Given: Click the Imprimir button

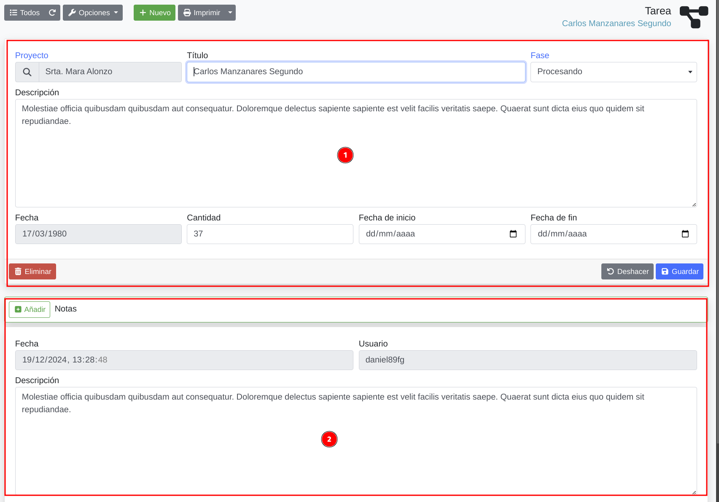Looking at the screenshot, I should coord(202,13).
